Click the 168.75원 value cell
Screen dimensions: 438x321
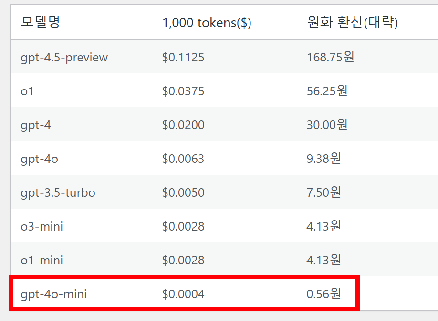click(331, 57)
